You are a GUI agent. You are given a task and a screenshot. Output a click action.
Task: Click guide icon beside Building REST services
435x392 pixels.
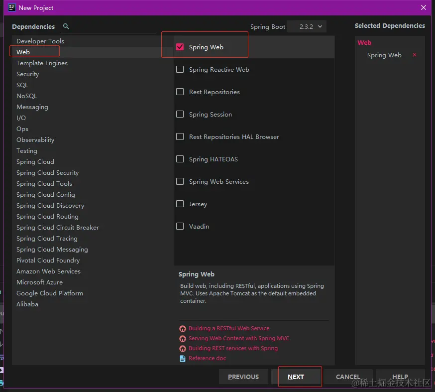tap(183, 348)
